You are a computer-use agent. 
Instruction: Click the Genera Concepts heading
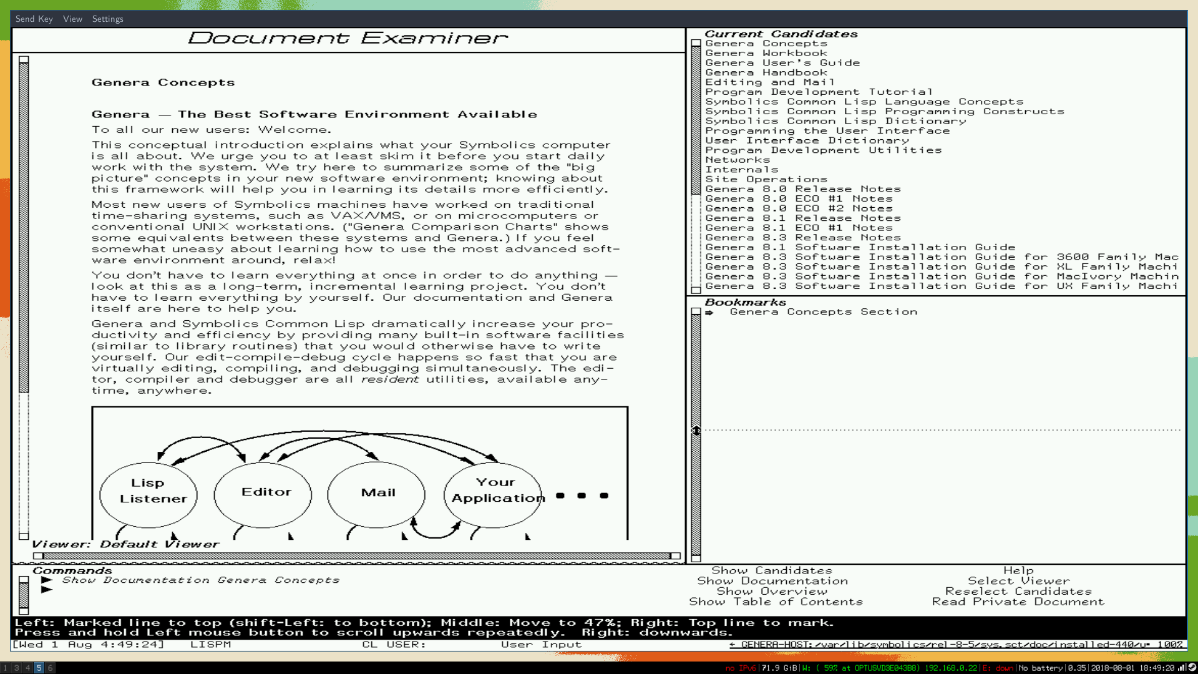click(x=163, y=82)
